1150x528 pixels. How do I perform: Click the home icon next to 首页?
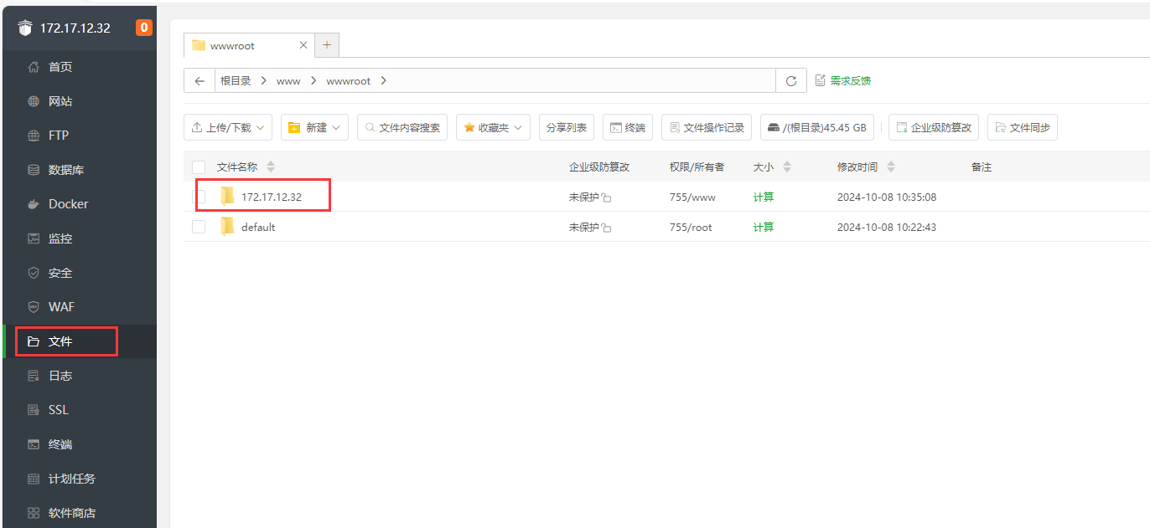[x=34, y=67]
